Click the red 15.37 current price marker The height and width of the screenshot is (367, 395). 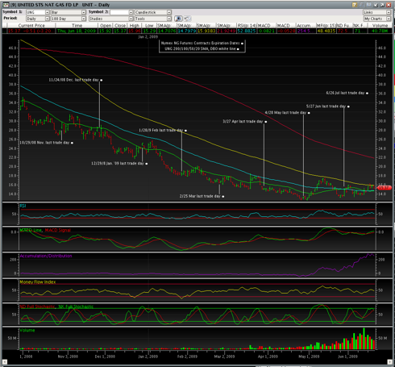click(384, 188)
